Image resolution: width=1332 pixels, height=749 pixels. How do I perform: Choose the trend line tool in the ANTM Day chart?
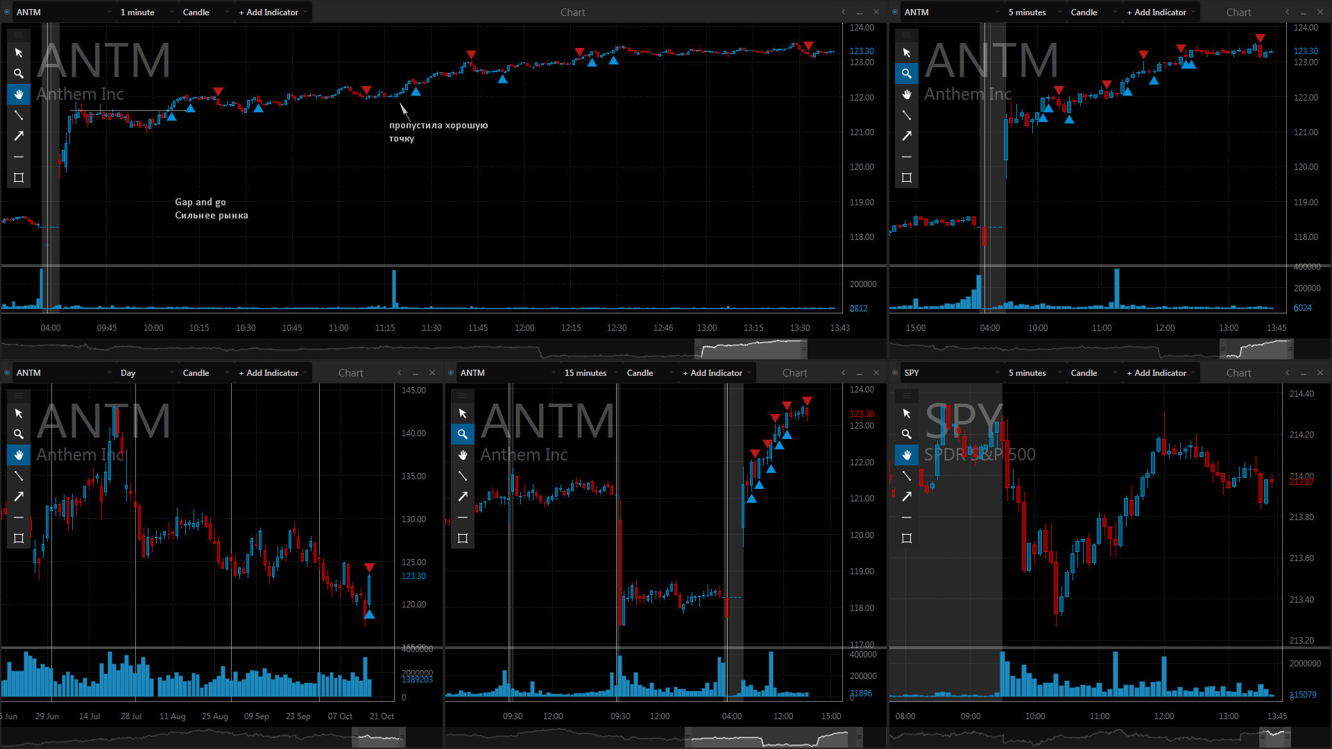point(19,476)
